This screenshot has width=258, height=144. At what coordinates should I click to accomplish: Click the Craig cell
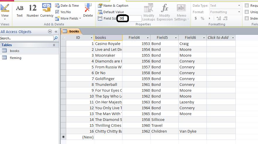(192, 44)
